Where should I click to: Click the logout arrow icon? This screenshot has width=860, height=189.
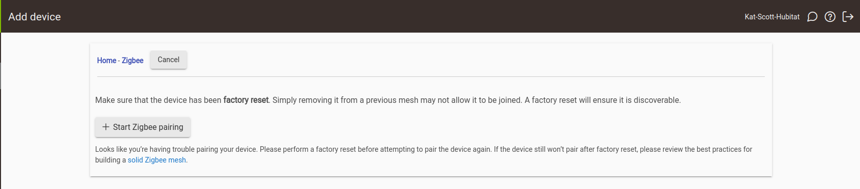[848, 17]
